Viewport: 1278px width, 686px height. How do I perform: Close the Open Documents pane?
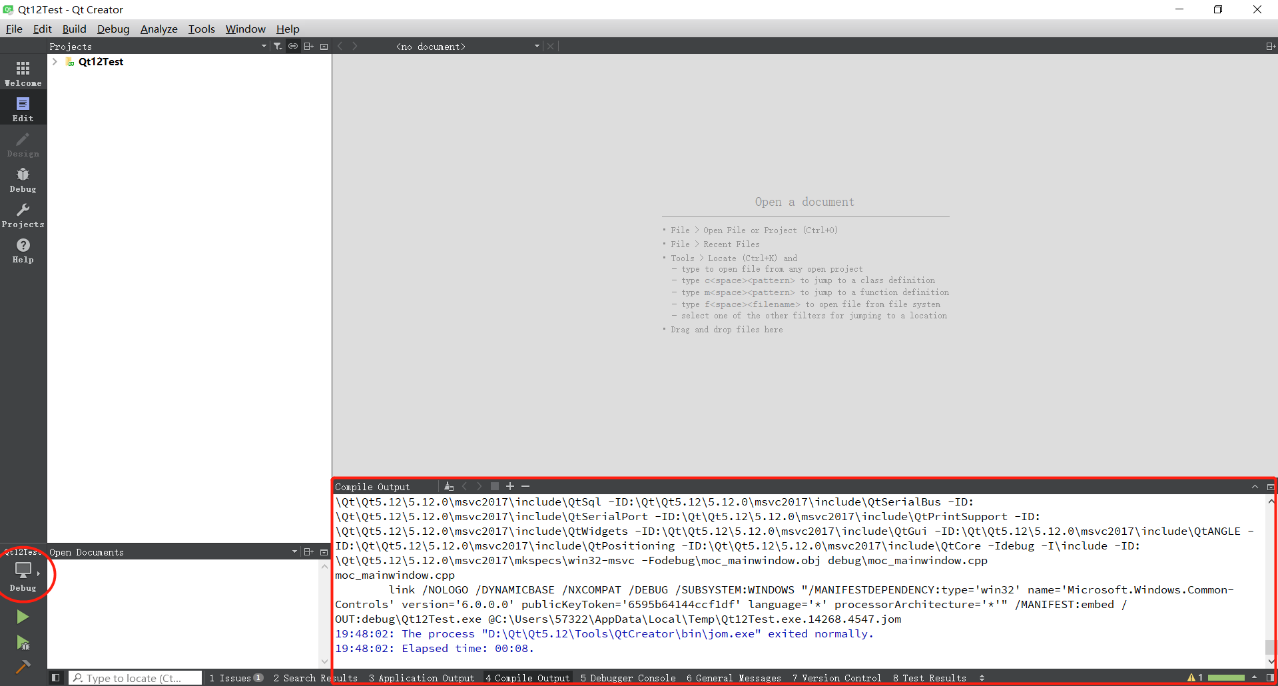tap(324, 551)
